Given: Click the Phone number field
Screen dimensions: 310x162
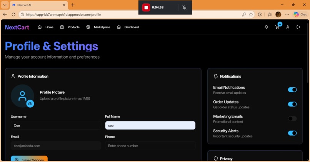Looking at the screenshot, I should click(150, 146).
